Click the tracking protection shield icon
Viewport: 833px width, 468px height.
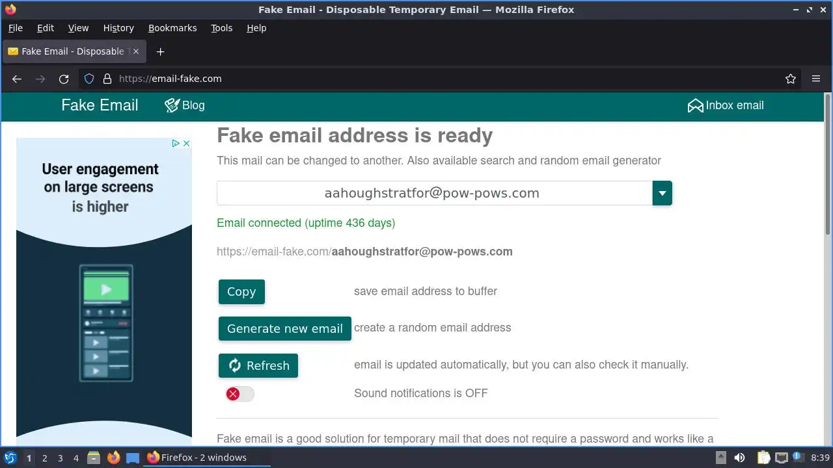pyautogui.click(x=89, y=79)
